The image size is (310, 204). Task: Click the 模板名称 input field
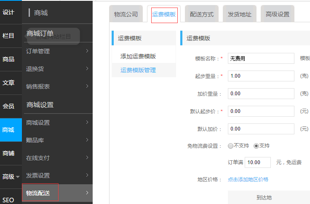pos(261,58)
